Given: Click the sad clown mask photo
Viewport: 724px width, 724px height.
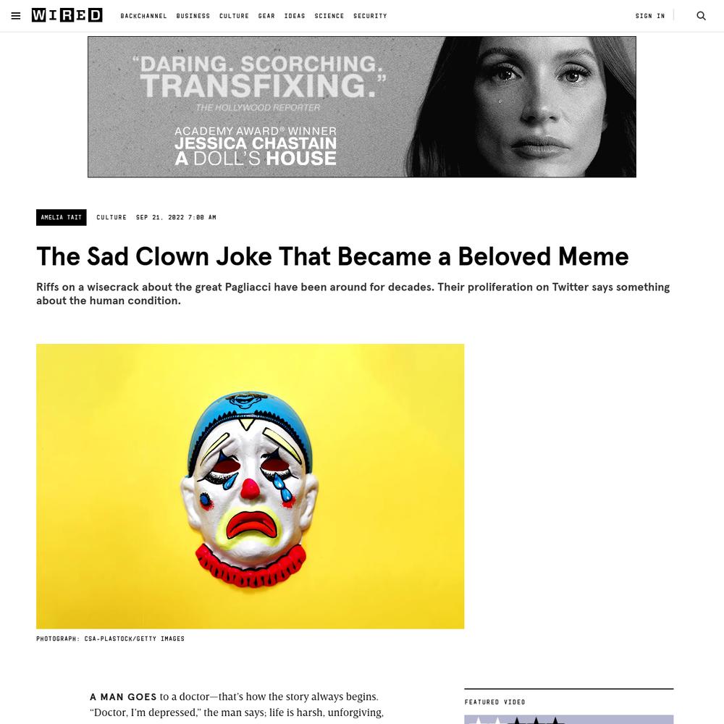Looking at the screenshot, I should 251,487.
